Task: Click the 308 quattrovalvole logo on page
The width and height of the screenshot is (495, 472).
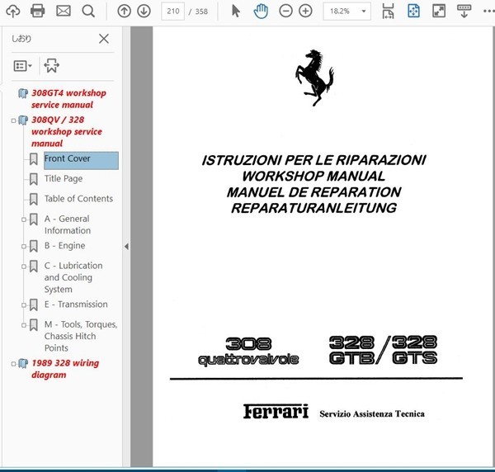Action: [x=248, y=352]
